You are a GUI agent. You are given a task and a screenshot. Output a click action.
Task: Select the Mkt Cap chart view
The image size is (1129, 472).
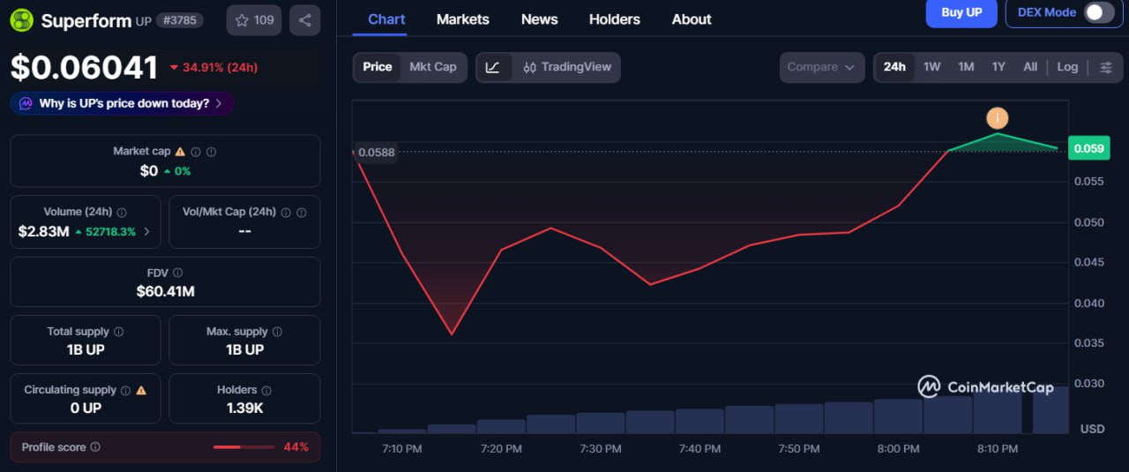(432, 67)
